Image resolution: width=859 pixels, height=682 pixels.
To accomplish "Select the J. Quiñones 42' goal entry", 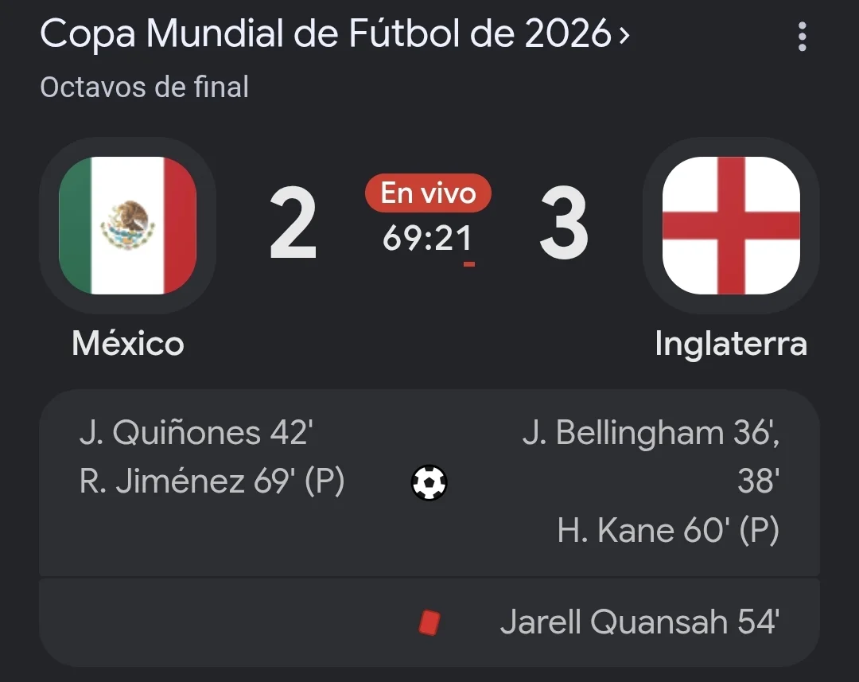I will (x=196, y=433).
